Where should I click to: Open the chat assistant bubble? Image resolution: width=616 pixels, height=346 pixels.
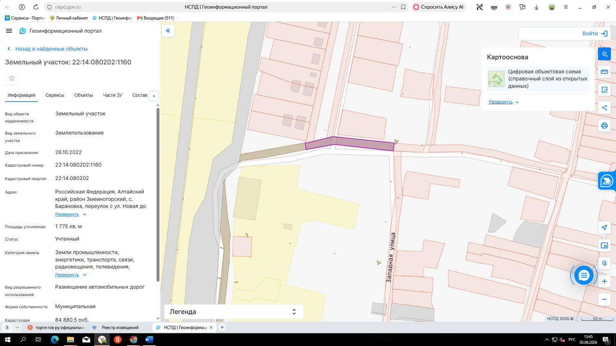coord(584,275)
